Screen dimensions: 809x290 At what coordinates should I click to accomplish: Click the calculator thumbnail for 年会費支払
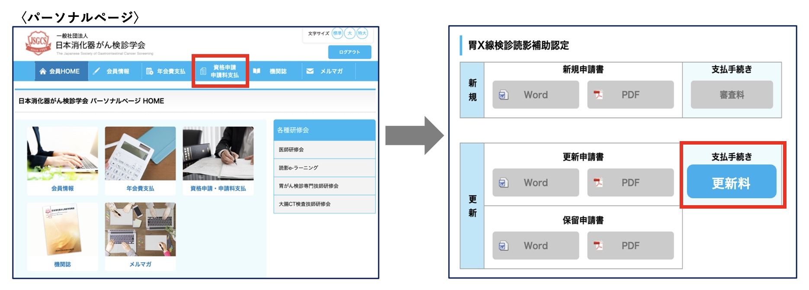pos(140,154)
